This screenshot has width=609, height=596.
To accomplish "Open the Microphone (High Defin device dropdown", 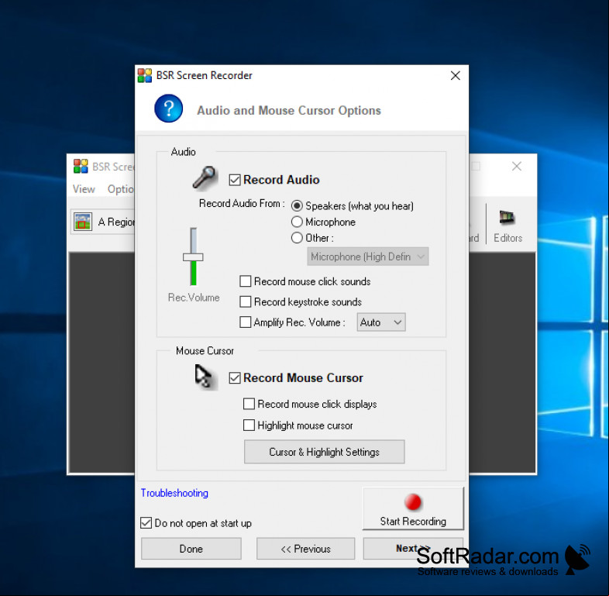I will [368, 257].
